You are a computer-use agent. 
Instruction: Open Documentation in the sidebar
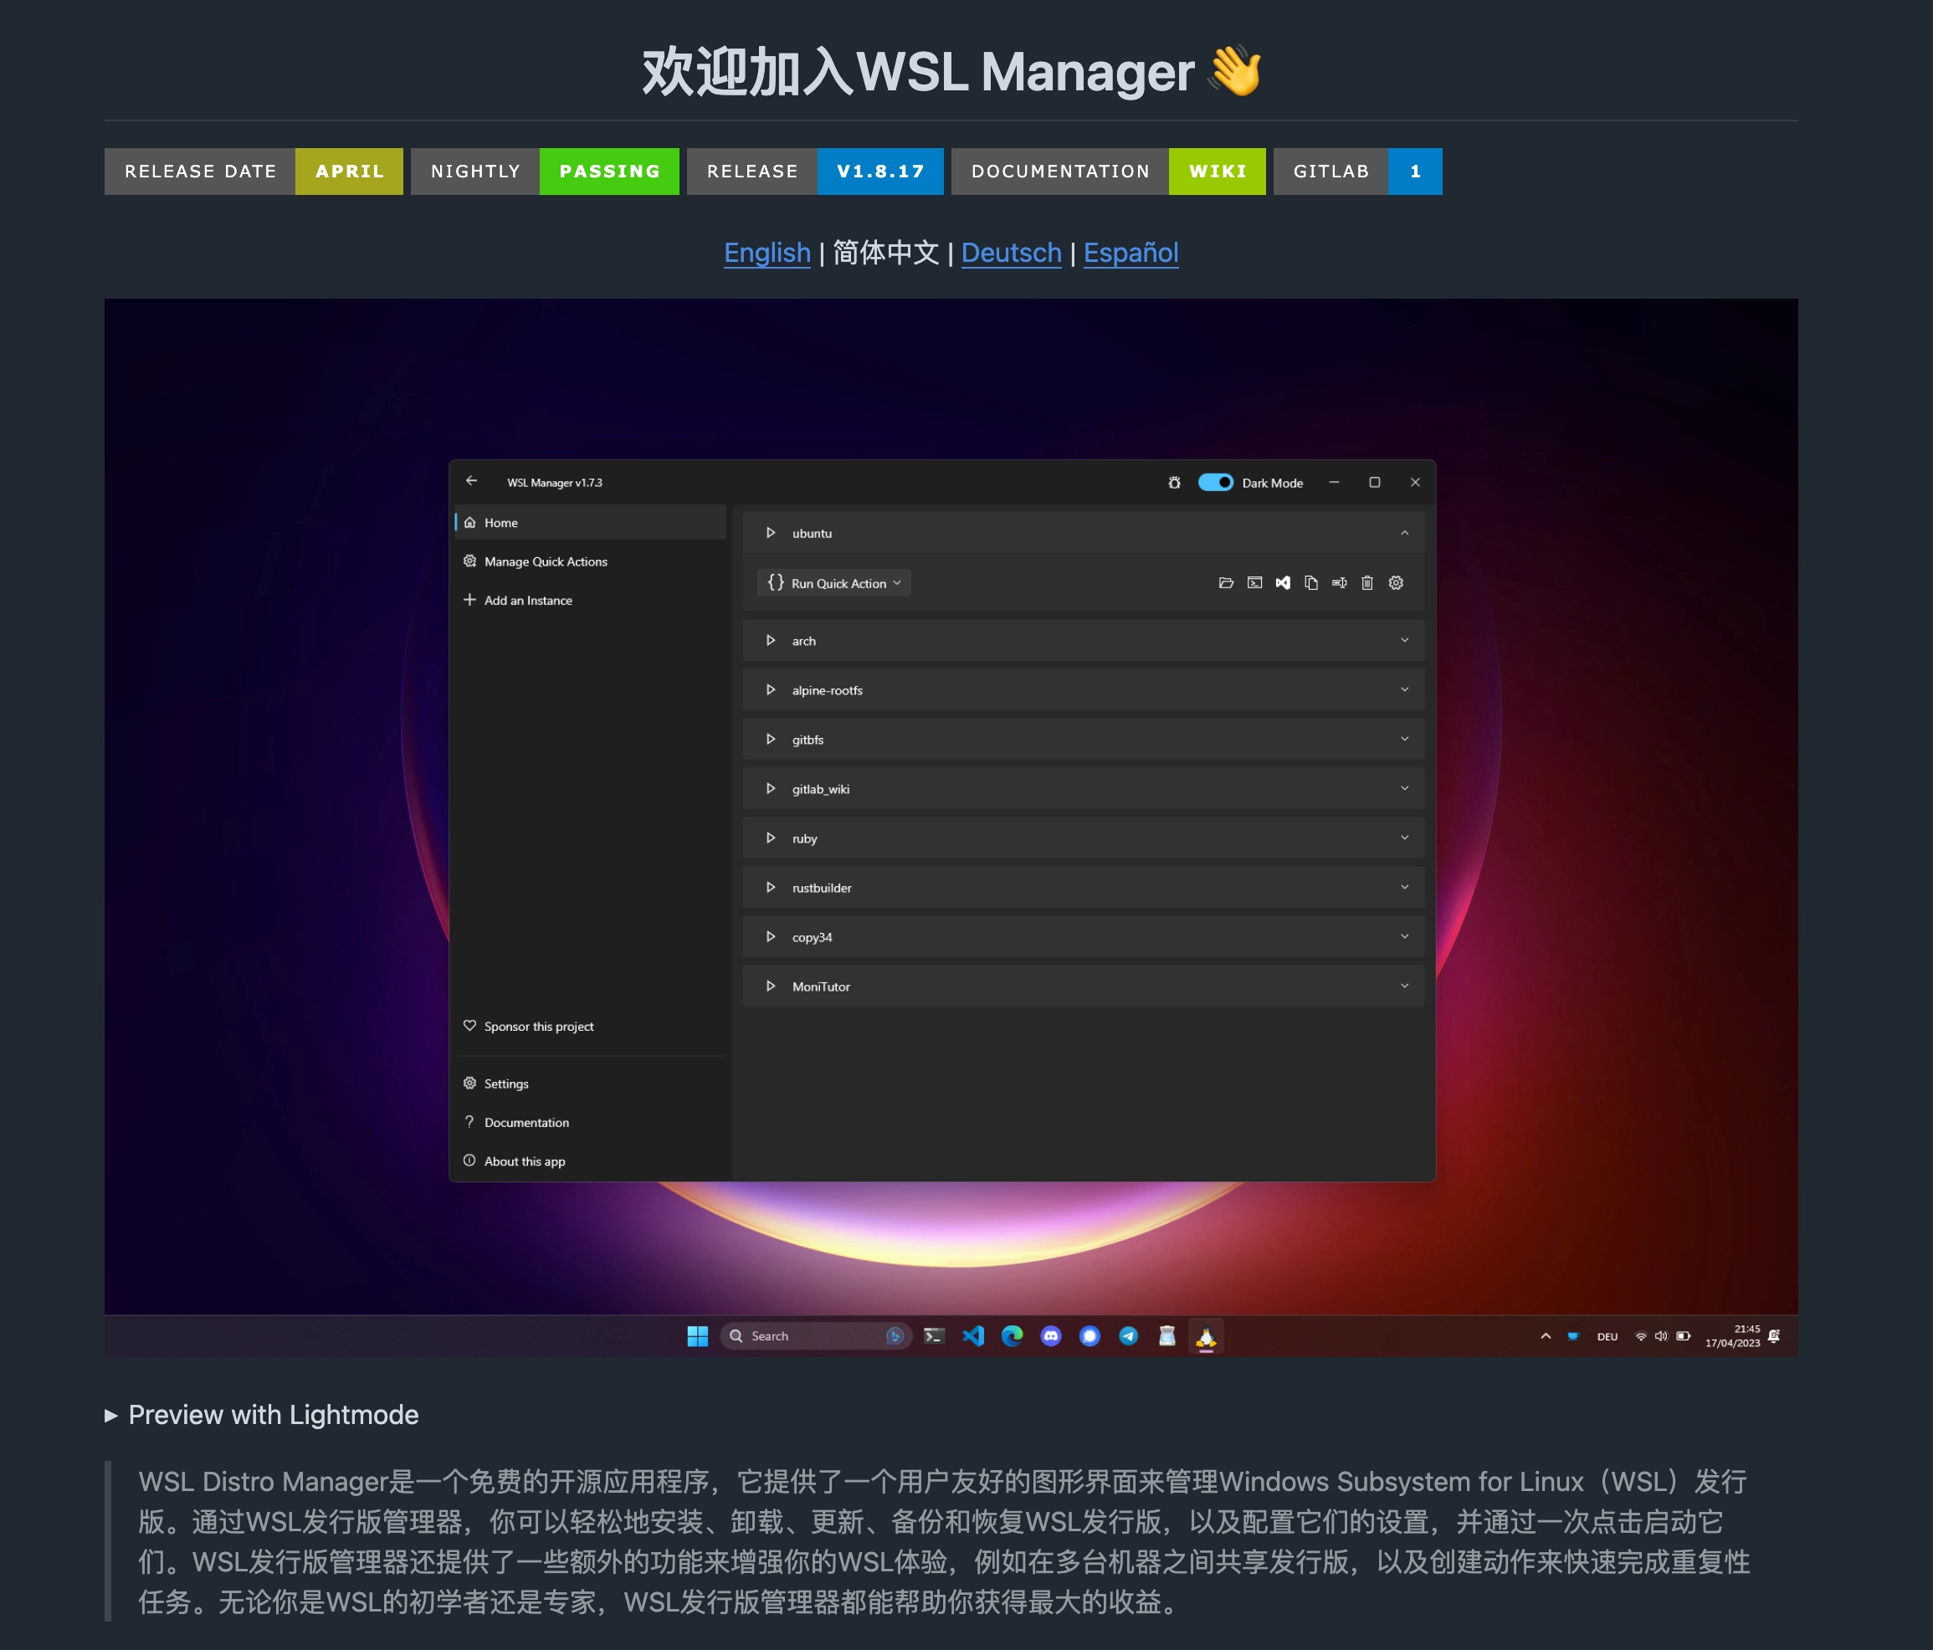coord(590,1123)
